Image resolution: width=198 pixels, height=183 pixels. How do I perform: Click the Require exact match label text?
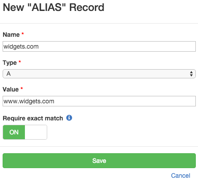coord(33,118)
